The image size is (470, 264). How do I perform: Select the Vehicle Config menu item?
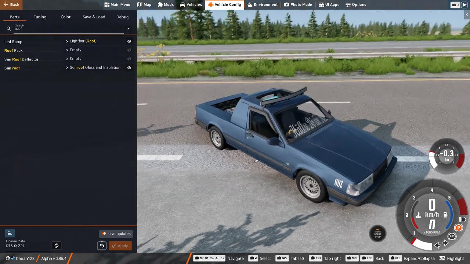coord(224,4)
